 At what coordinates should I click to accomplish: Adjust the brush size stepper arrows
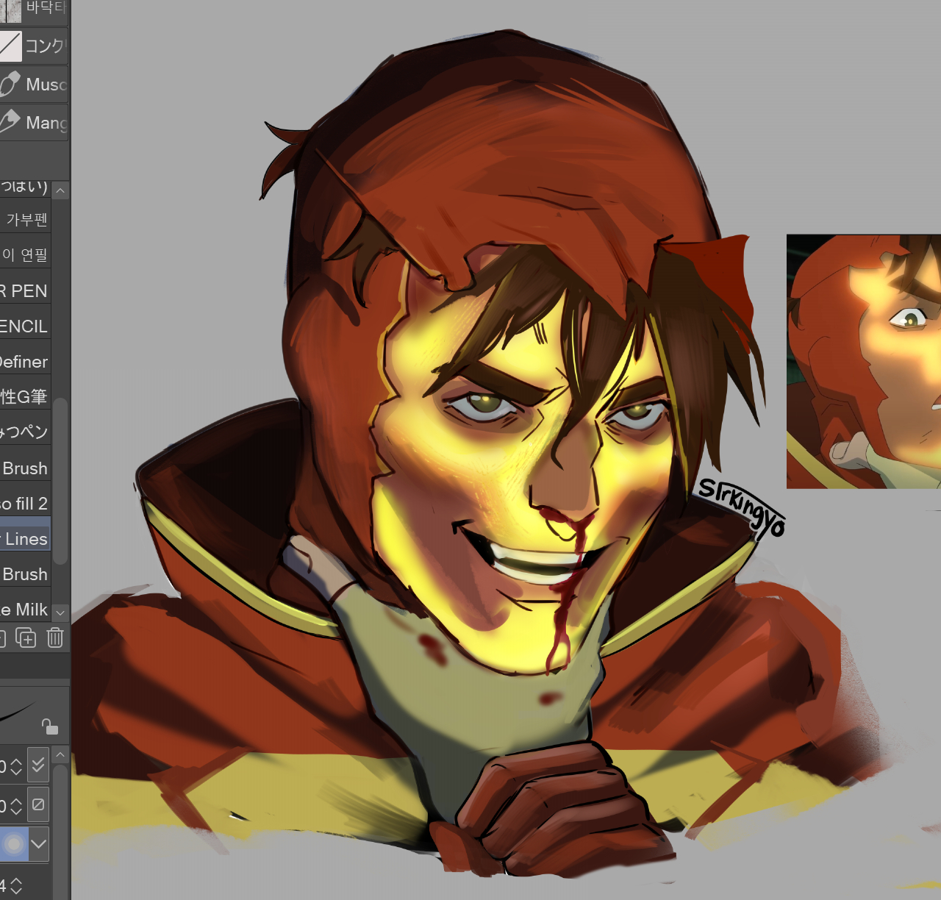(16, 766)
